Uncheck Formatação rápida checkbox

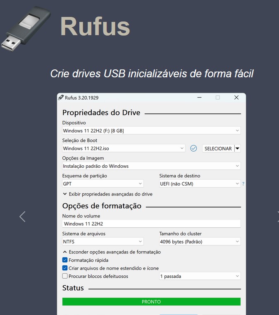pyautogui.click(x=65, y=260)
